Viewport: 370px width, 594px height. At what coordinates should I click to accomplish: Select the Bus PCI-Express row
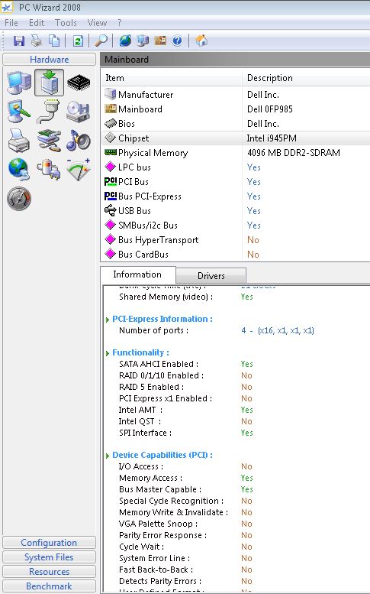236,196
